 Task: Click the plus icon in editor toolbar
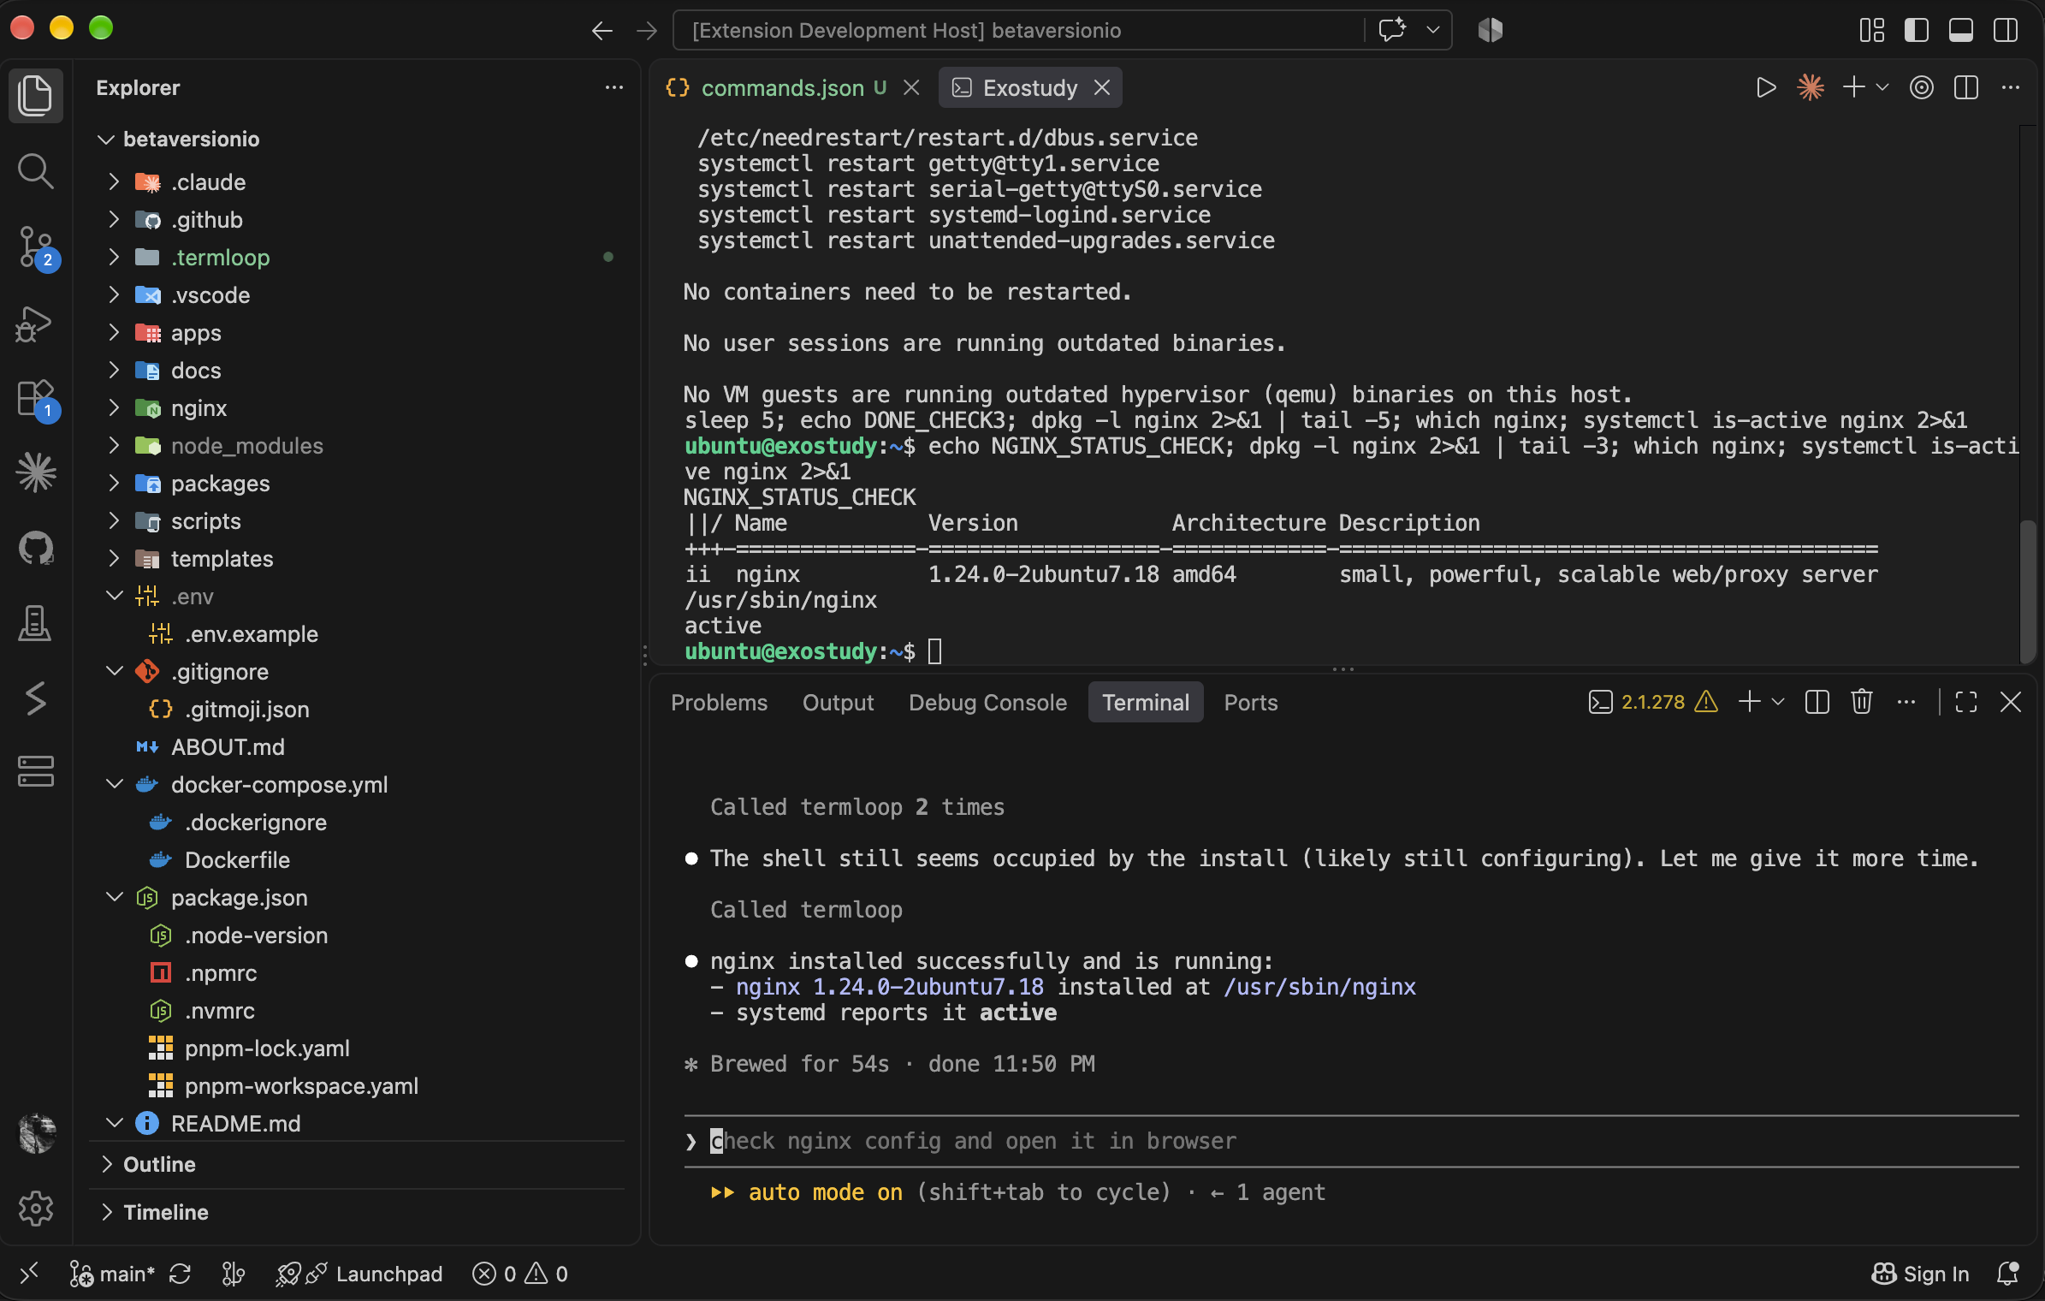click(x=1853, y=87)
